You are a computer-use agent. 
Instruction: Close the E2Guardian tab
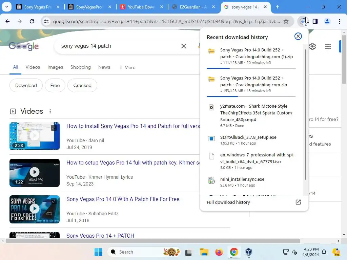point(213,7)
